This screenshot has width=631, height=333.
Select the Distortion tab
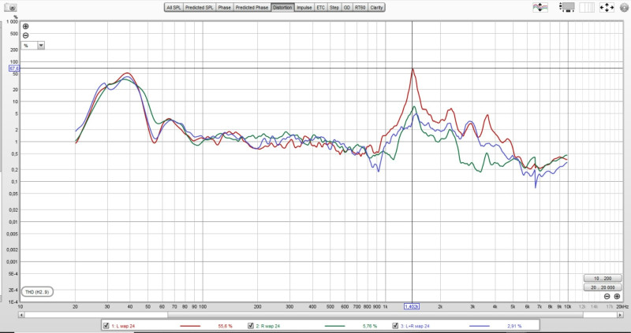pyautogui.click(x=282, y=7)
